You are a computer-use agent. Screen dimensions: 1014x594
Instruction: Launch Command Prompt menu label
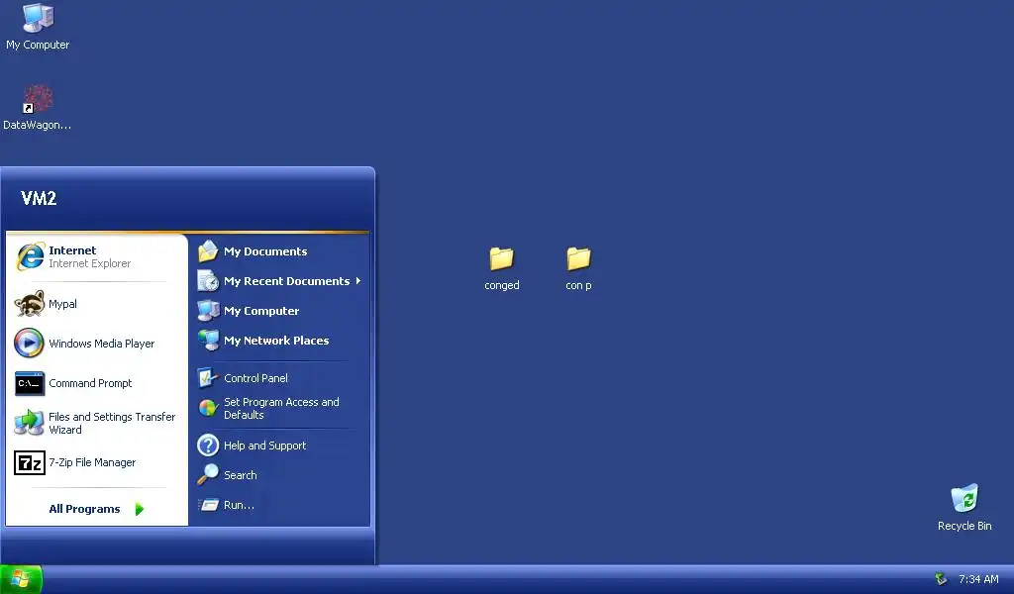[90, 383]
